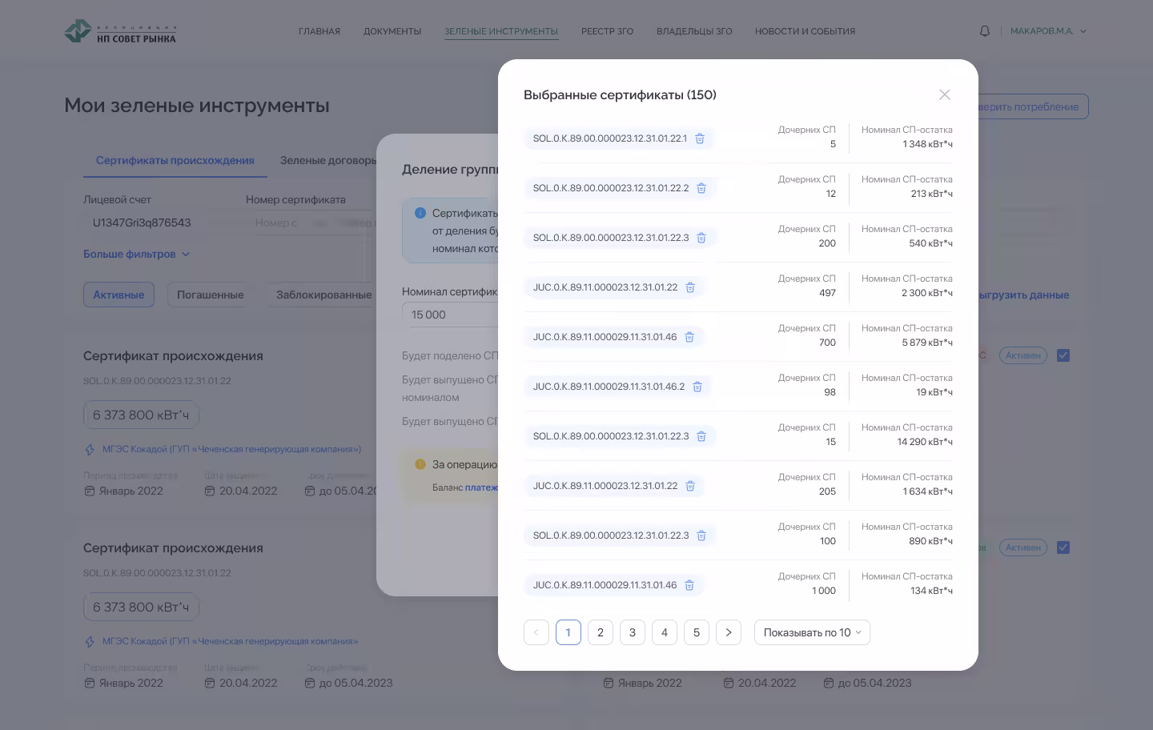Screen dimensions: 1153x730
Task: Click the Погашенные filter button
Action: point(210,295)
